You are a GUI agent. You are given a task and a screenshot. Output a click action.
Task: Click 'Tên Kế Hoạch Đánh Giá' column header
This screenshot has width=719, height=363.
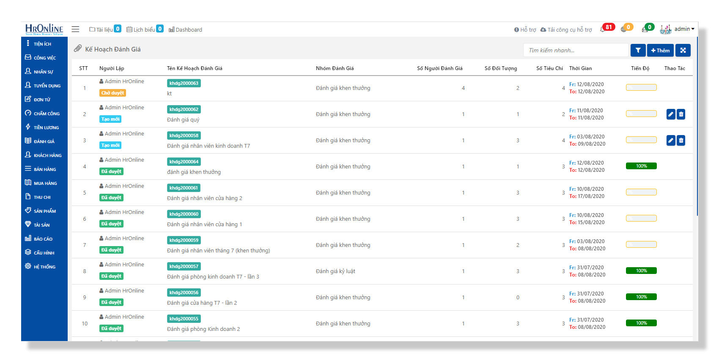click(x=195, y=68)
